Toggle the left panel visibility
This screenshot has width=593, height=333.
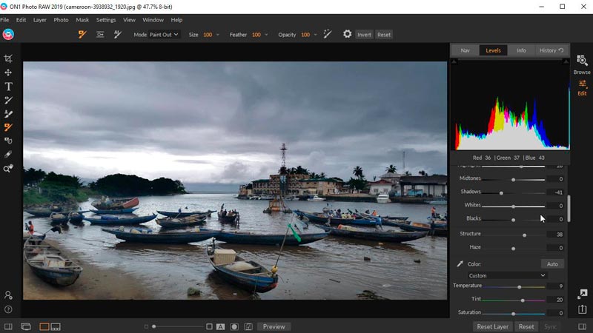click(x=8, y=326)
